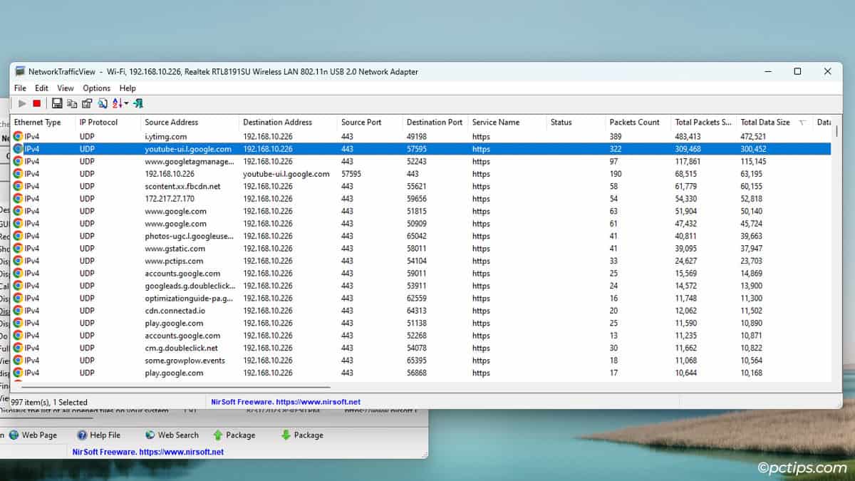Select the googleads.g.doubleclick... row
This screenshot has height=481, width=855.
[421, 286]
